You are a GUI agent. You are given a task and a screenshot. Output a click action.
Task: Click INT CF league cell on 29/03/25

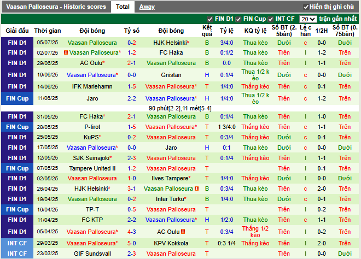[18, 243]
